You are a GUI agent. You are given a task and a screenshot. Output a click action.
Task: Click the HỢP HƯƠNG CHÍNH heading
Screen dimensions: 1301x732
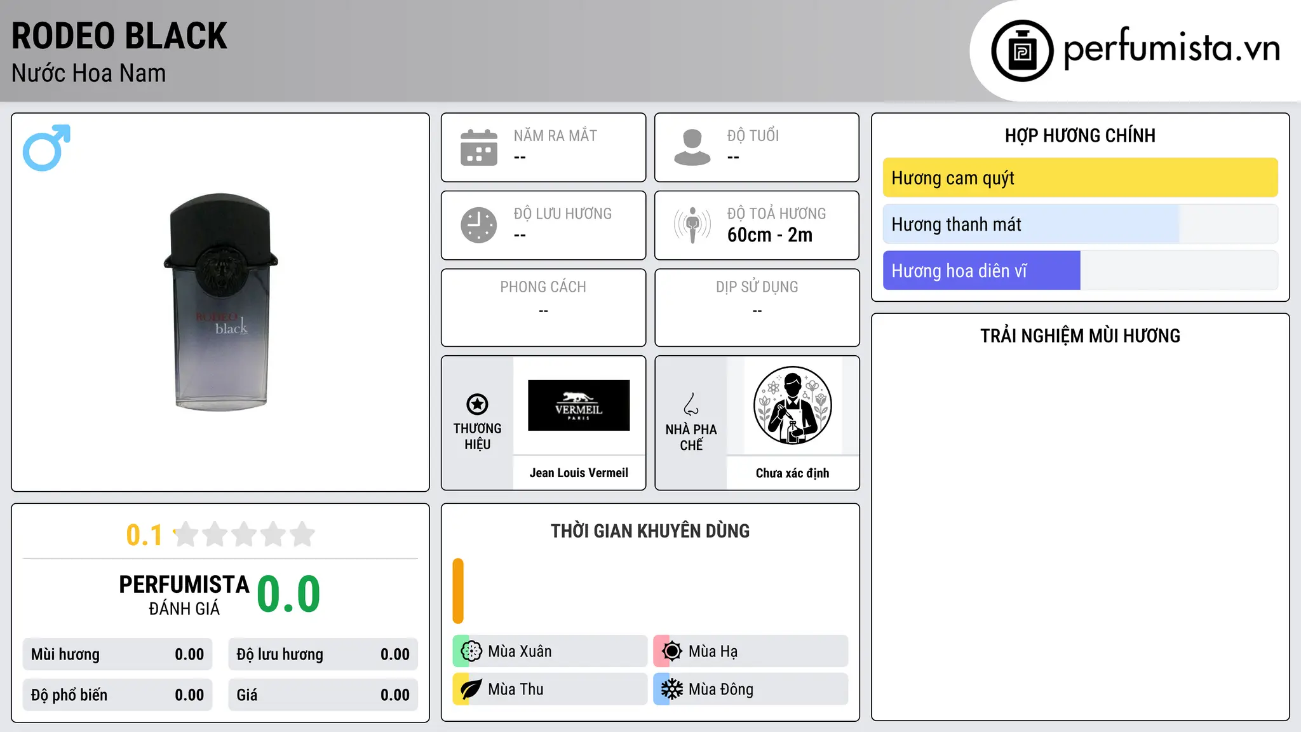coord(1080,135)
